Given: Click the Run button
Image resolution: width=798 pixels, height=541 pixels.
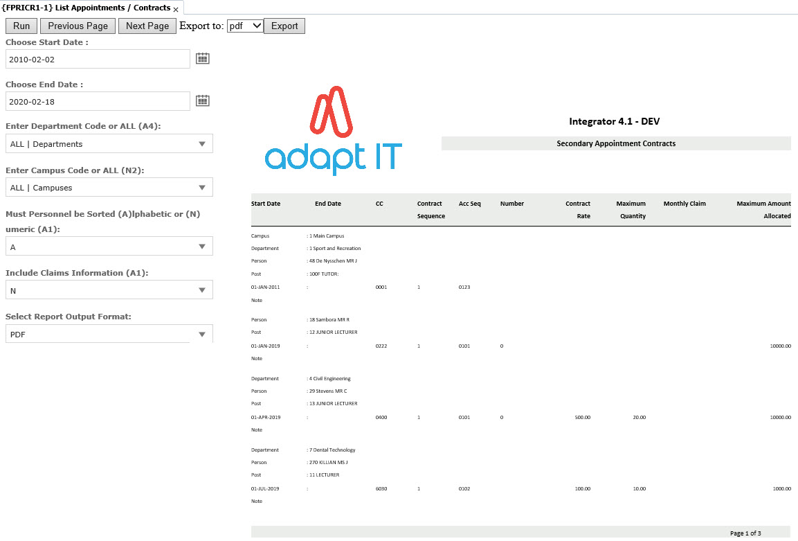Looking at the screenshot, I should pos(21,26).
